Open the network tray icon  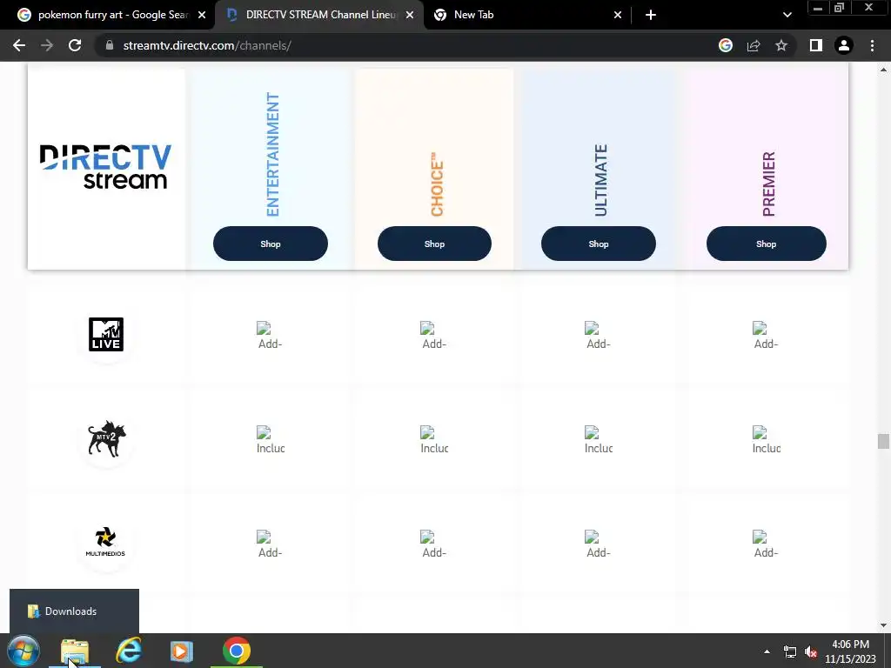[x=790, y=651]
